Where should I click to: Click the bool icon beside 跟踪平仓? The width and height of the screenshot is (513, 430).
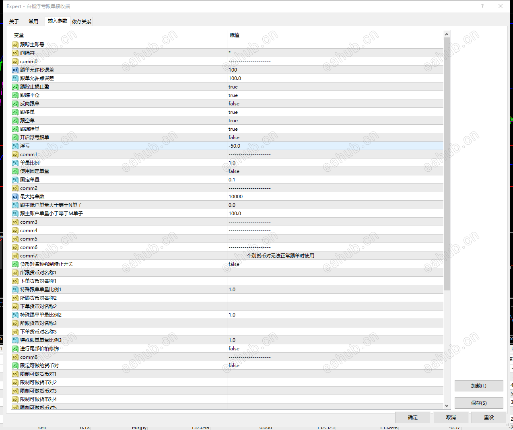15,95
